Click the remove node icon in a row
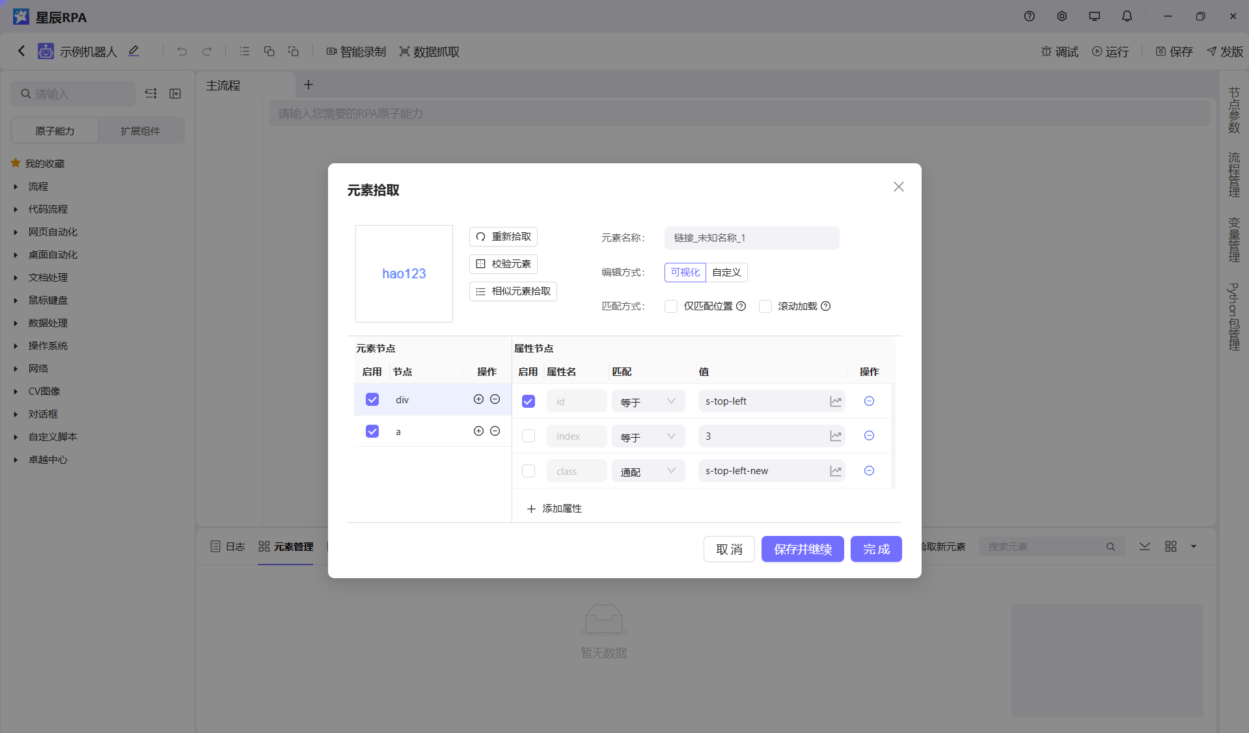The width and height of the screenshot is (1249, 733). 495,431
